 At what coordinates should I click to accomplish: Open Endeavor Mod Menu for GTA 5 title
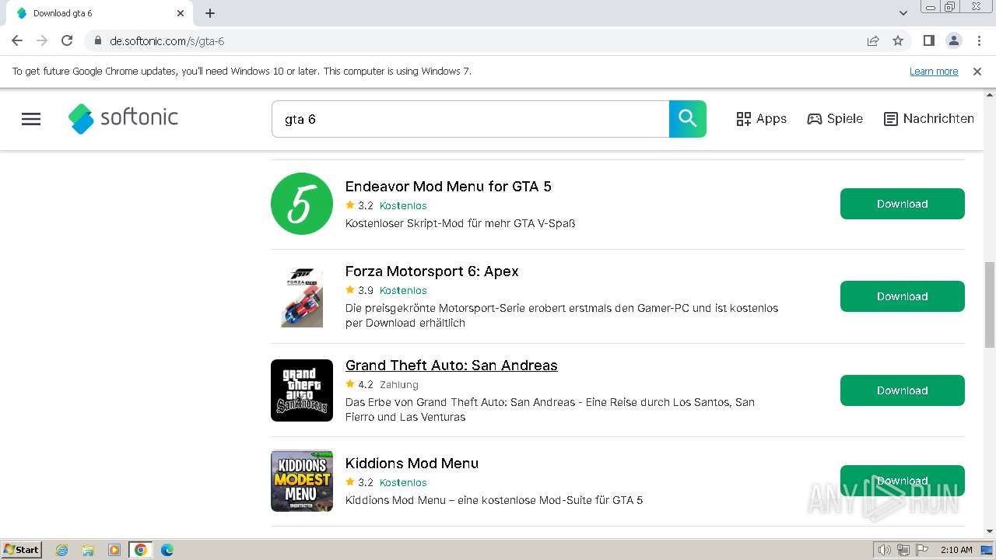[448, 187]
